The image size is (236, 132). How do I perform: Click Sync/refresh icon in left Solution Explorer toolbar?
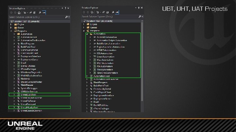click(30, 13)
